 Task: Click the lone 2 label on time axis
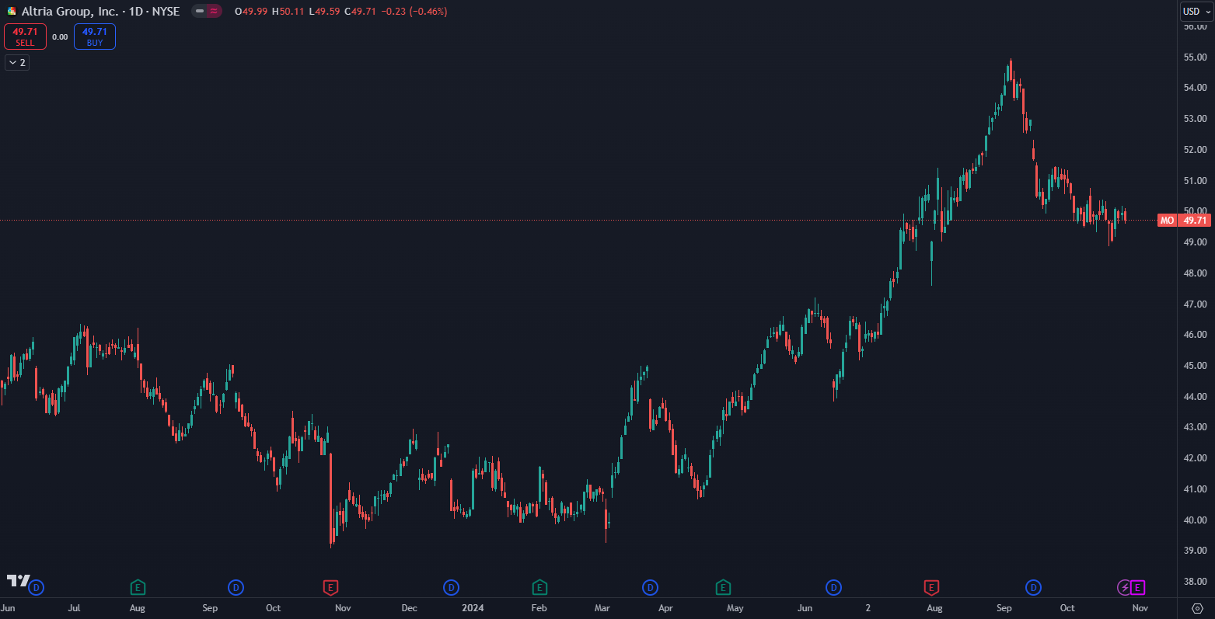pyautogui.click(x=868, y=608)
